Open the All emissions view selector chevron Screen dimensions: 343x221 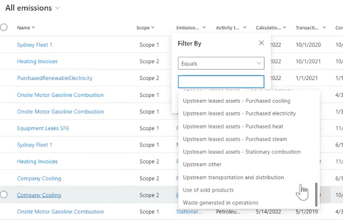coord(58,8)
